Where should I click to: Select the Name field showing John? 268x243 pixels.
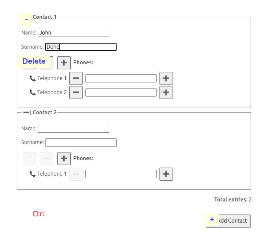[73, 33]
